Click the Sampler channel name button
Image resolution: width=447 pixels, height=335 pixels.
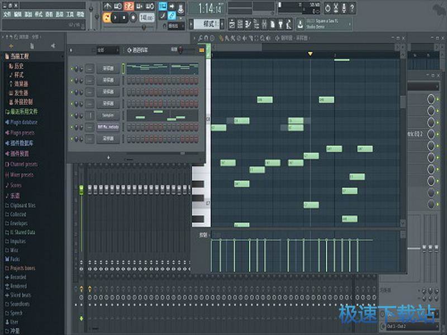[x=108, y=116]
